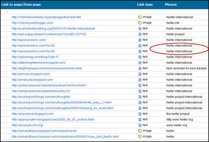Click image icon beside 1stcong.weblogger.com

pyautogui.click(x=140, y=23)
